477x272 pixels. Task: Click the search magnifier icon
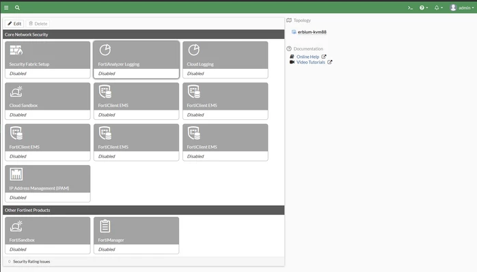(x=17, y=7)
